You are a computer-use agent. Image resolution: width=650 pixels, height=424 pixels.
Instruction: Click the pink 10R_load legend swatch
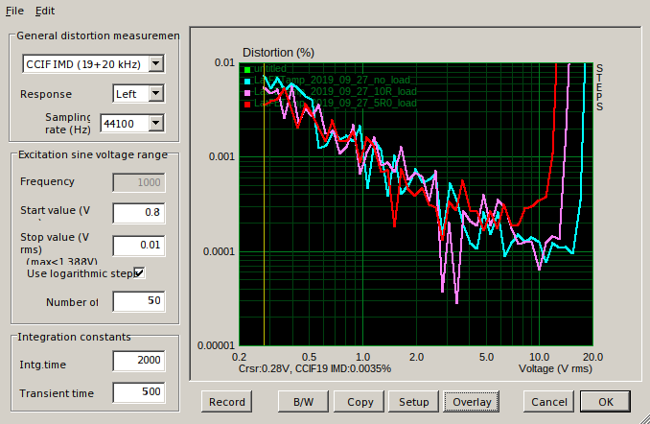247,93
